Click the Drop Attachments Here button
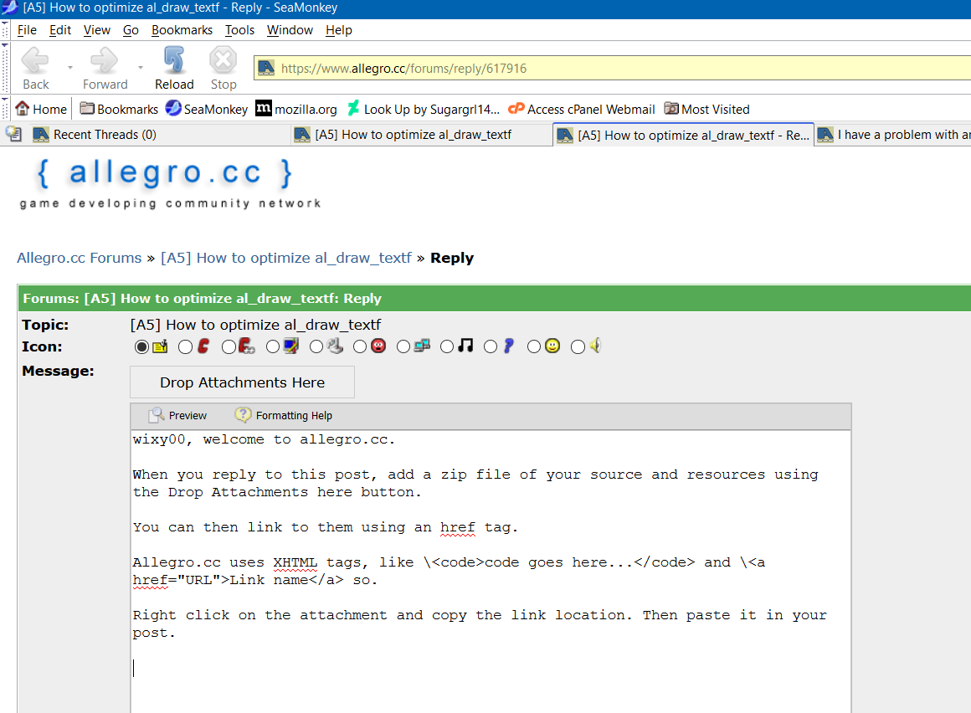971x713 pixels. [x=242, y=382]
